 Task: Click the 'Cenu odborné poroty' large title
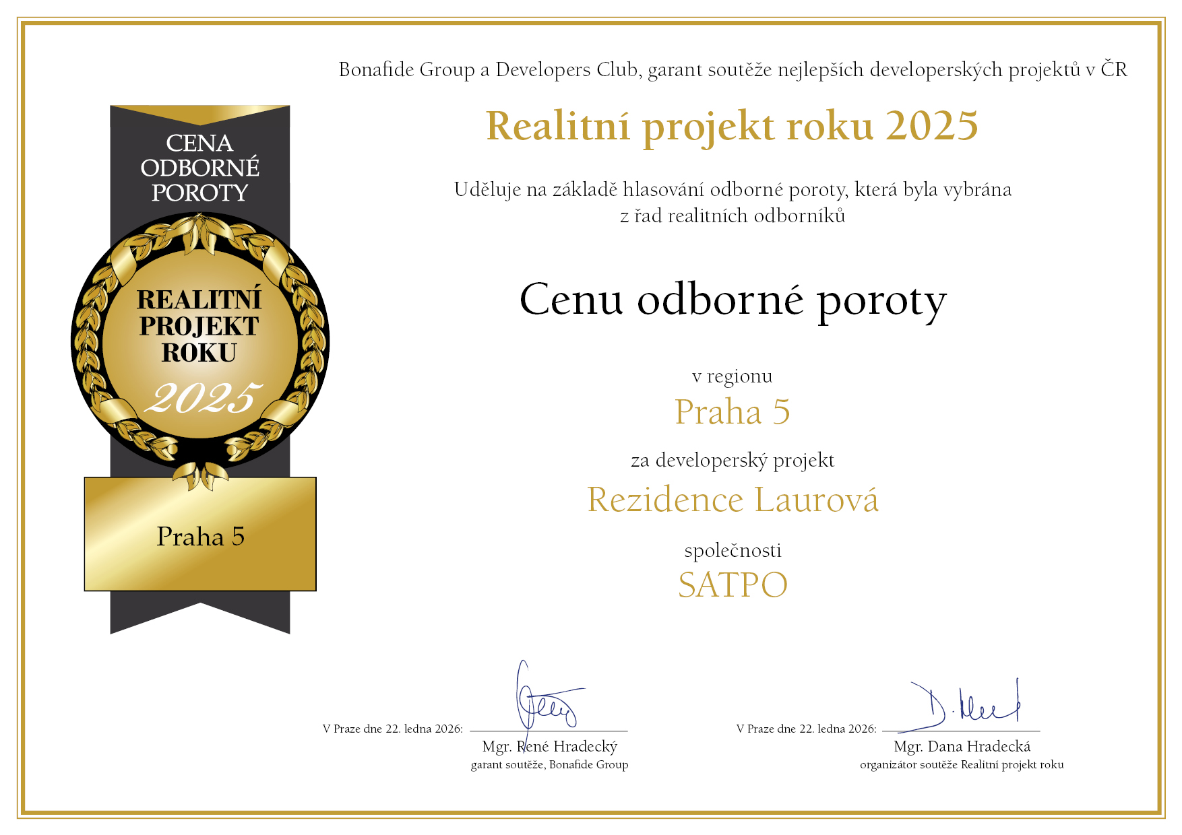[x=733, y=300]
